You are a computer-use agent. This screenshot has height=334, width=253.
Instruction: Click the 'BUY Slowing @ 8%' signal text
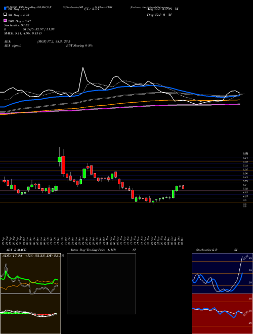tap(79, 46)
